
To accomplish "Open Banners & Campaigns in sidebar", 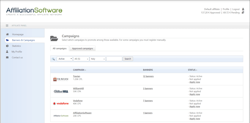I will [23, 40].
